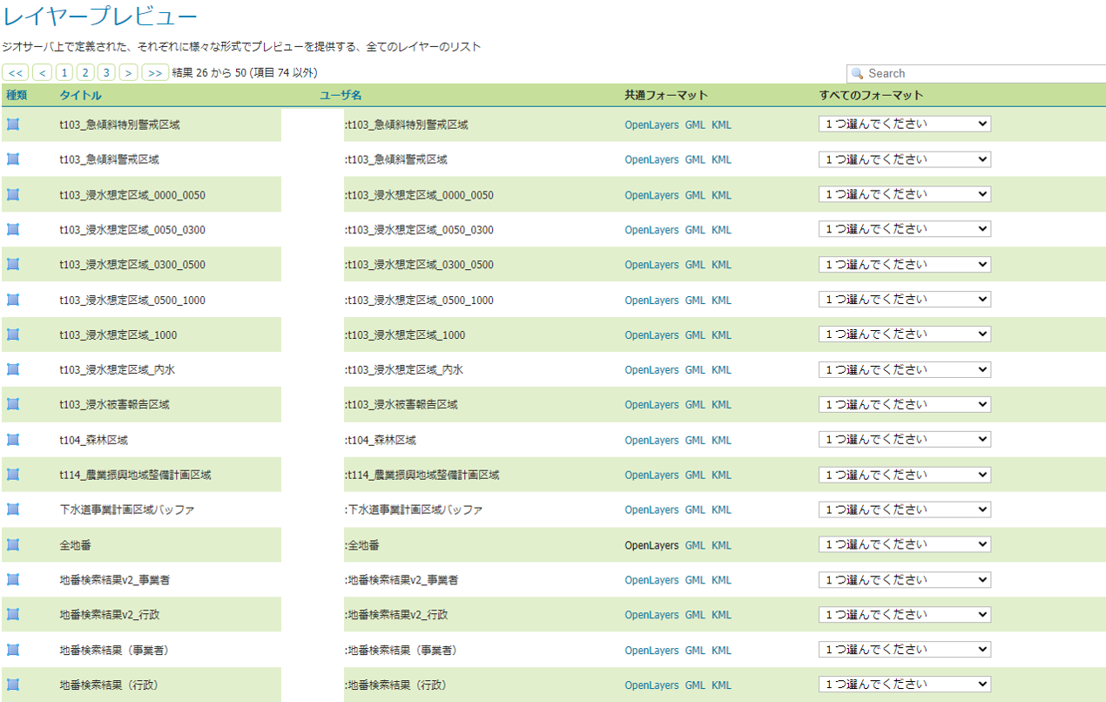The width and height of the screenshot is (1106, 702).
Task: Click the layer icon for 地番検索結果（行政）
Action: click(x=13, y=685)
